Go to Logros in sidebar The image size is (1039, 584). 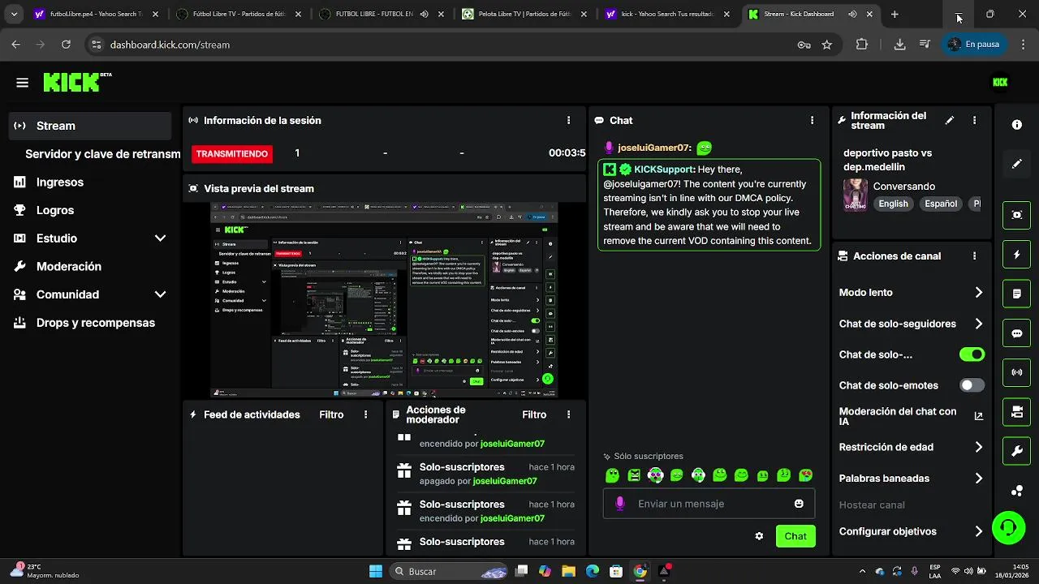click(x=91, y=210)
